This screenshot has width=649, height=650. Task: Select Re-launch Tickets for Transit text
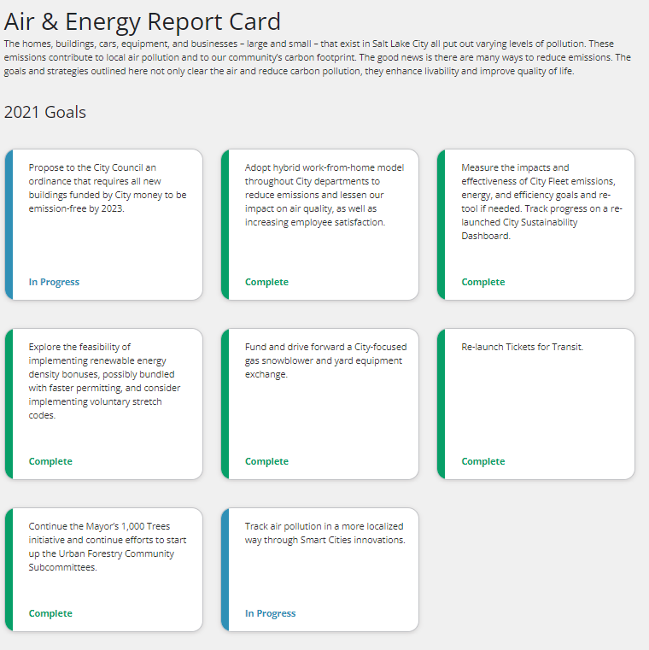tap(522, 347)
